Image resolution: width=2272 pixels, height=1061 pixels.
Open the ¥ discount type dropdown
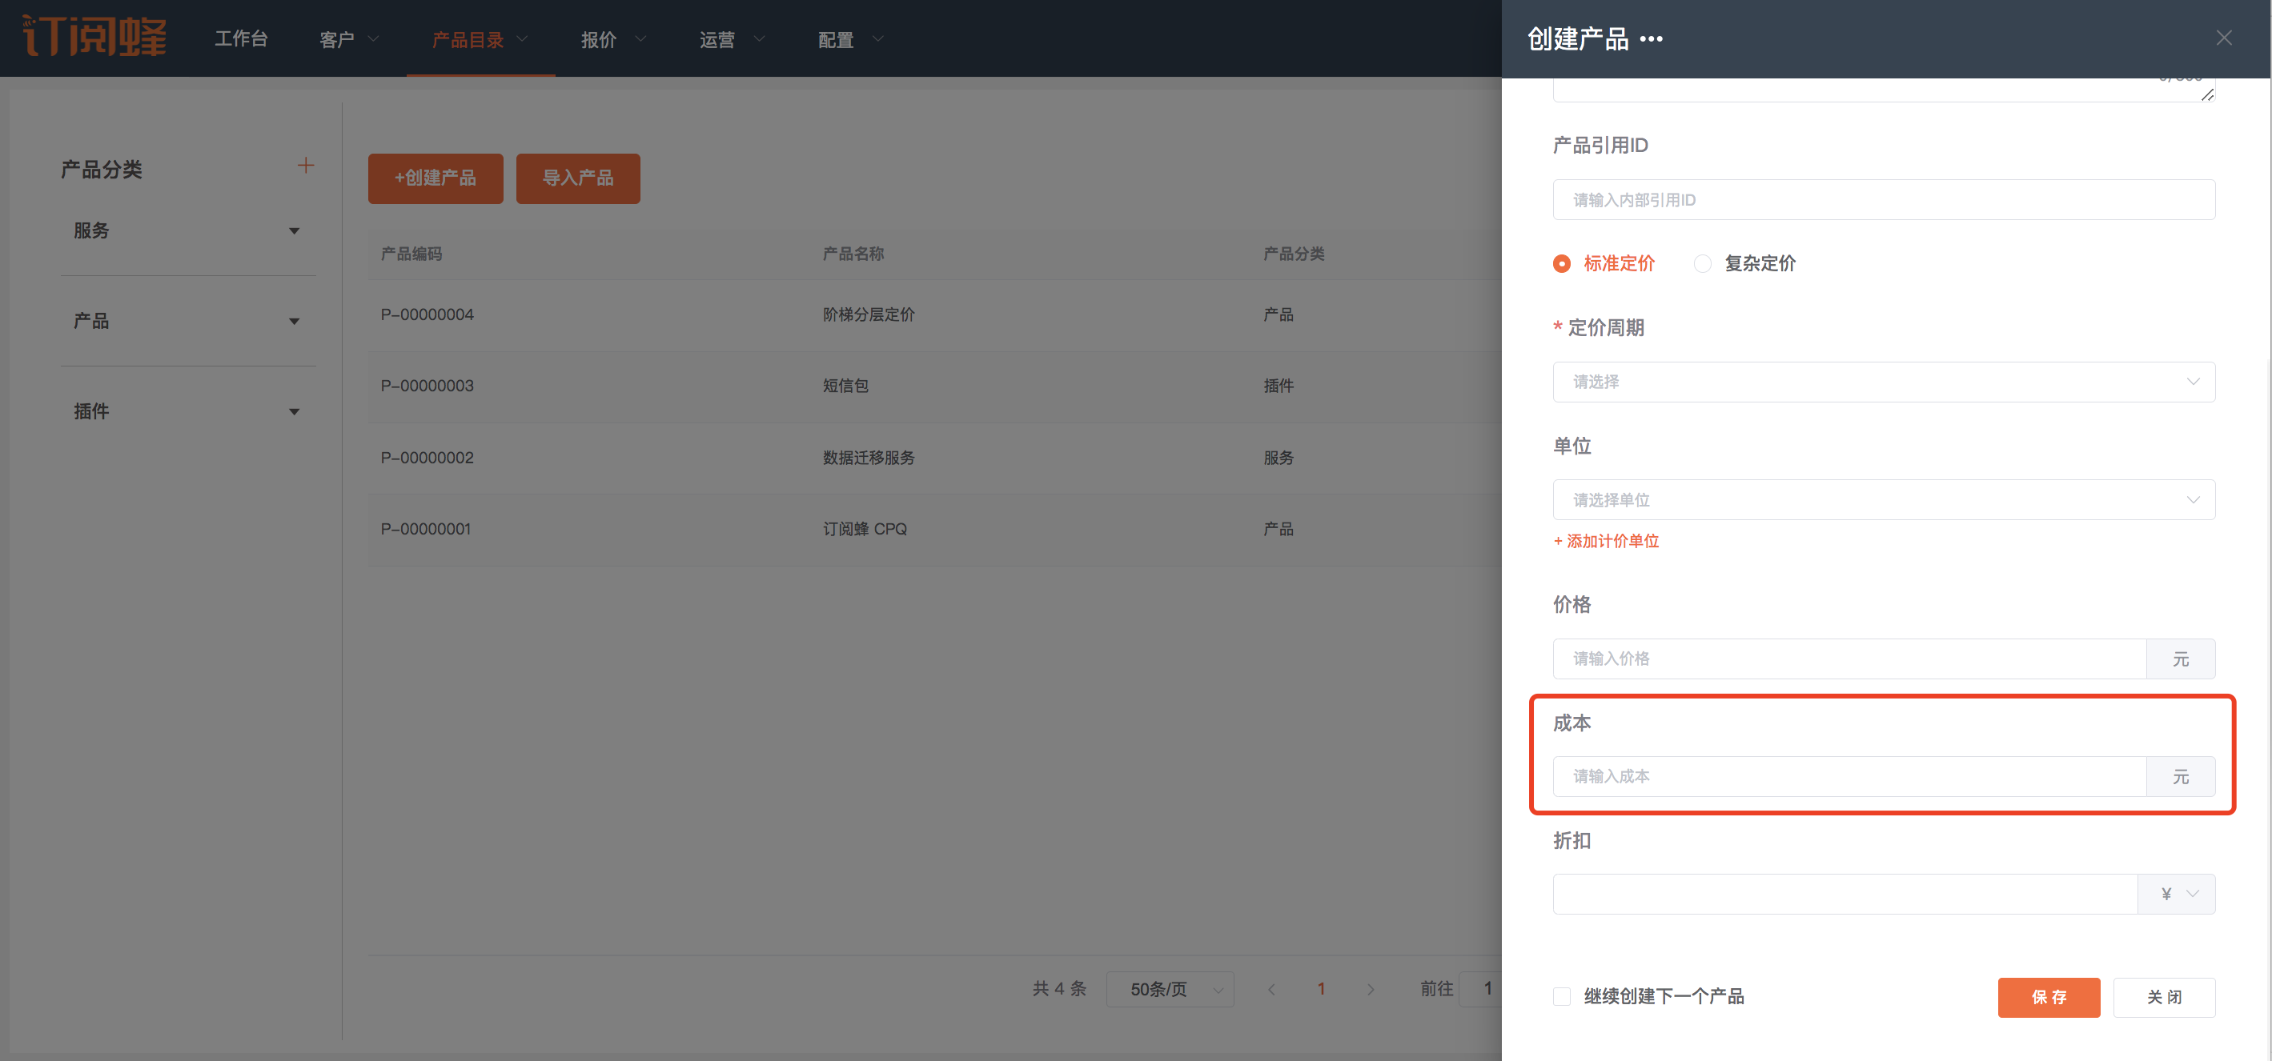[2176, 894]
